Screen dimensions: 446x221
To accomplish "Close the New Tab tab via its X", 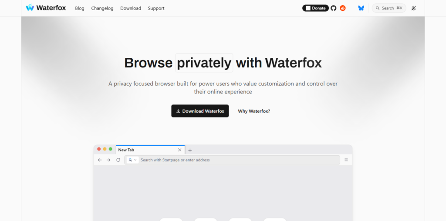I will click(x=179, y=150).
